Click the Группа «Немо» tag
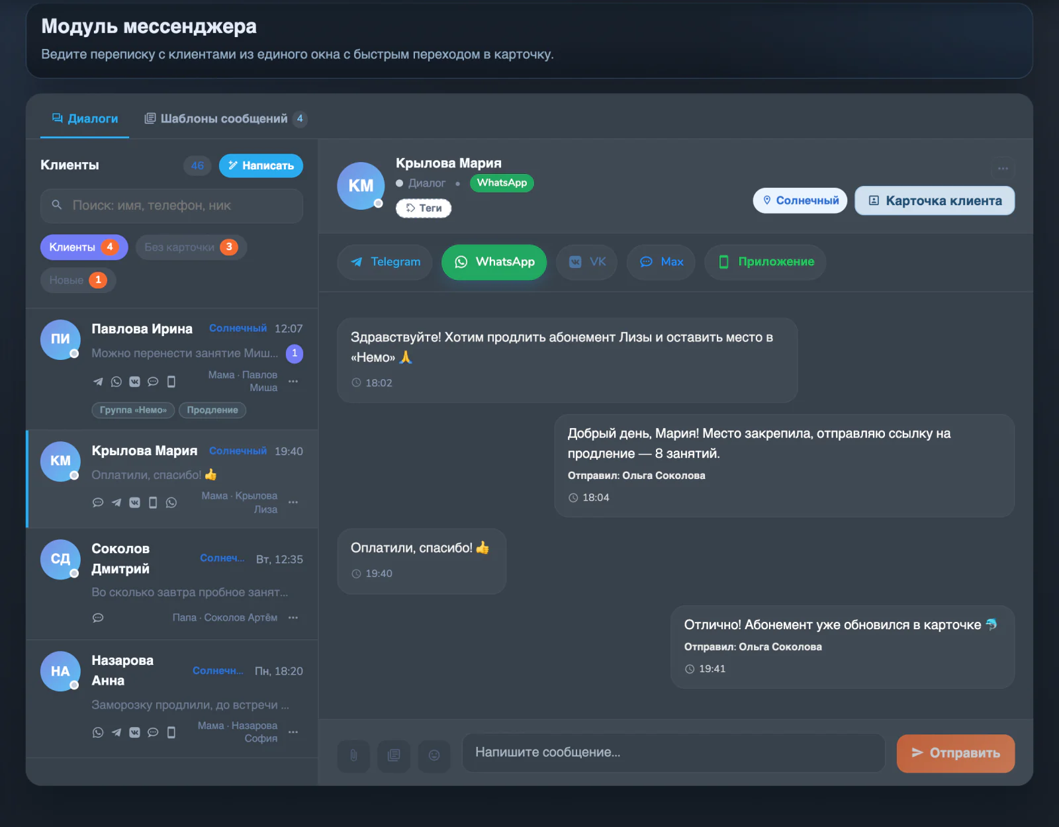 [133, 410]
